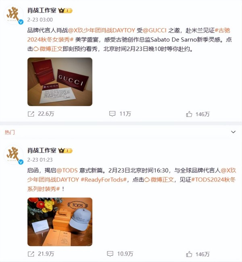Open 肖战工作室 username on the first post
242x262 pixels.
click(x=42, y=10)
